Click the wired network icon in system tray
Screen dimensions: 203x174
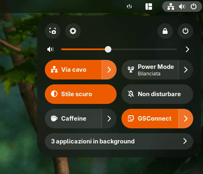tap(171, 7)
